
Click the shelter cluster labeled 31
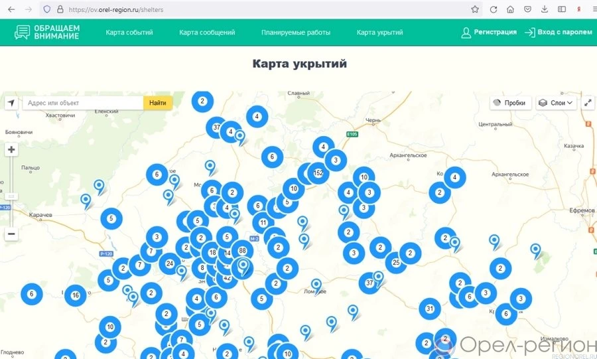(430, 309)
